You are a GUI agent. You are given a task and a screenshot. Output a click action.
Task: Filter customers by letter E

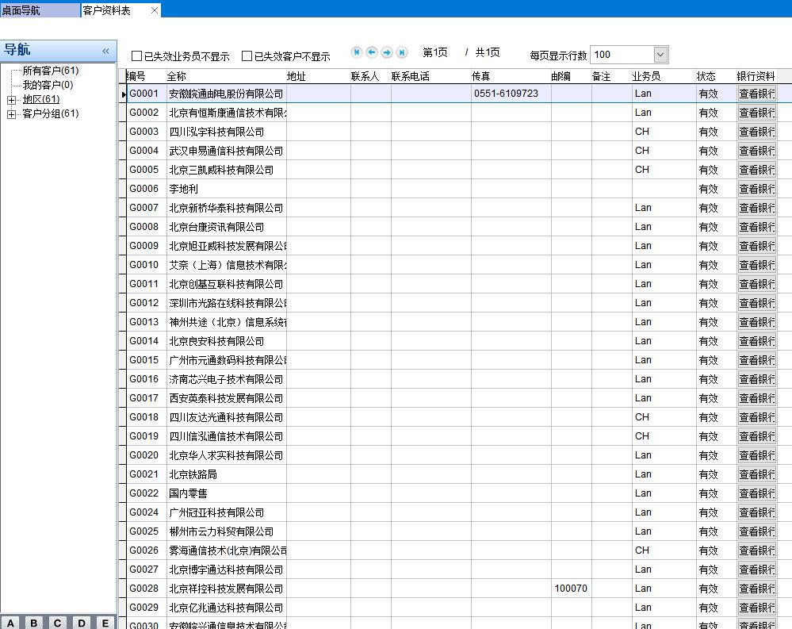point(105,623)
